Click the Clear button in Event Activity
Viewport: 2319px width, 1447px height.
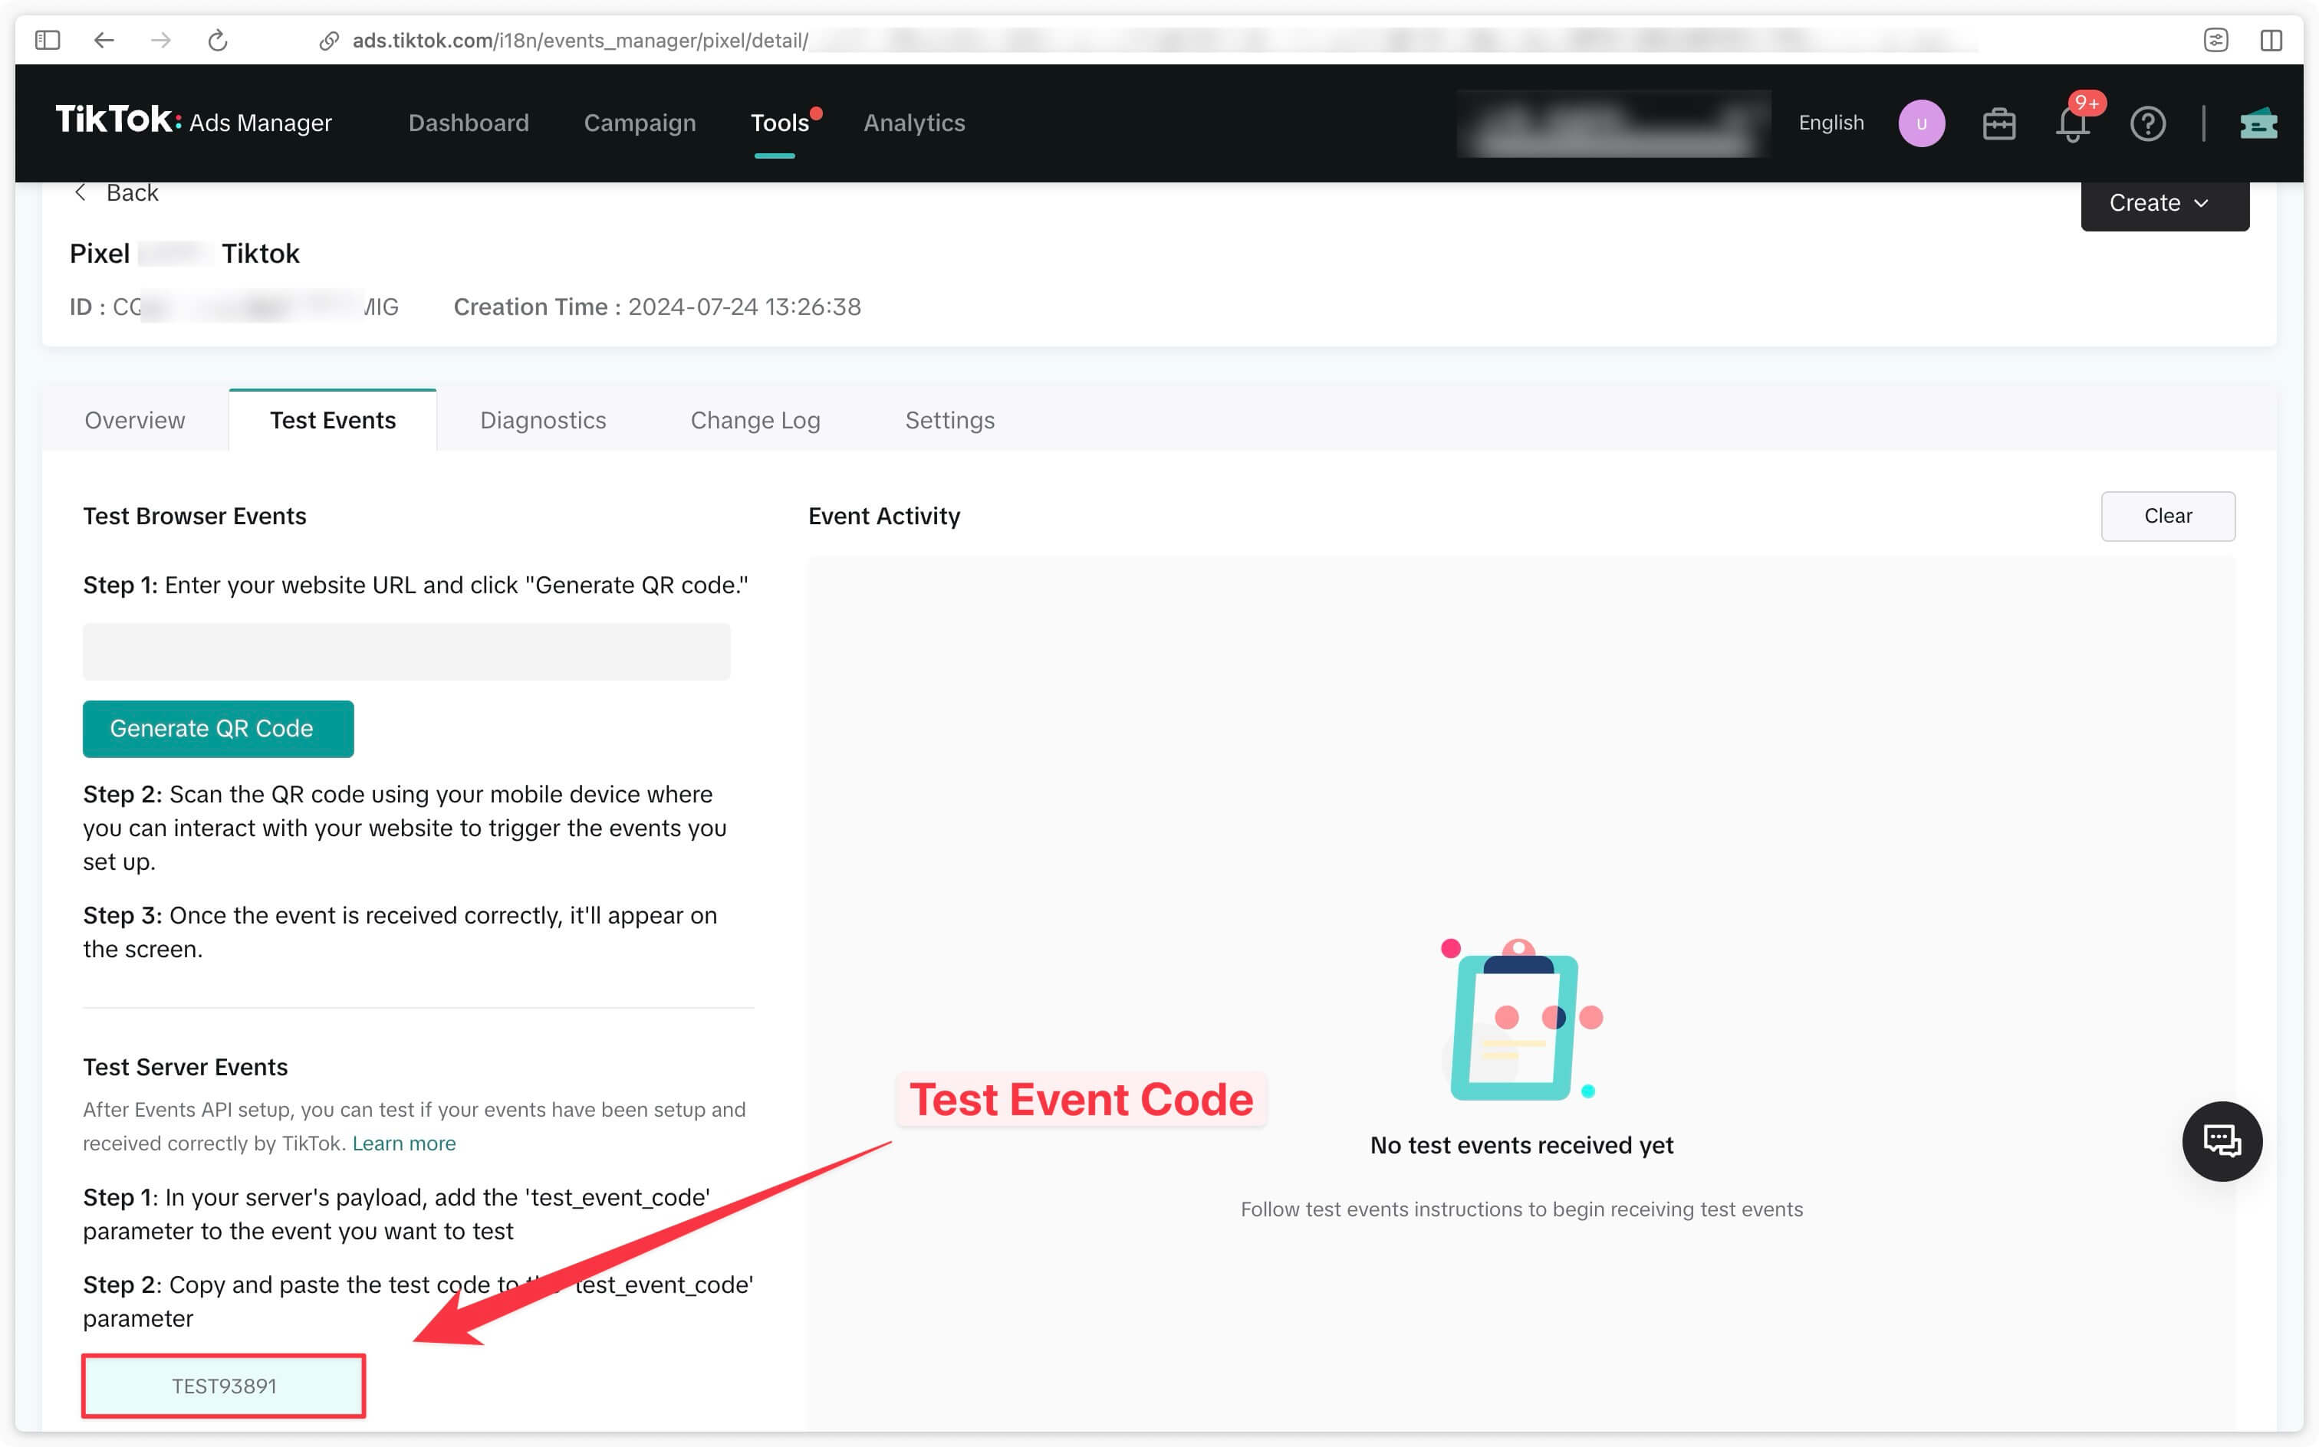(x=2167, y=515)
